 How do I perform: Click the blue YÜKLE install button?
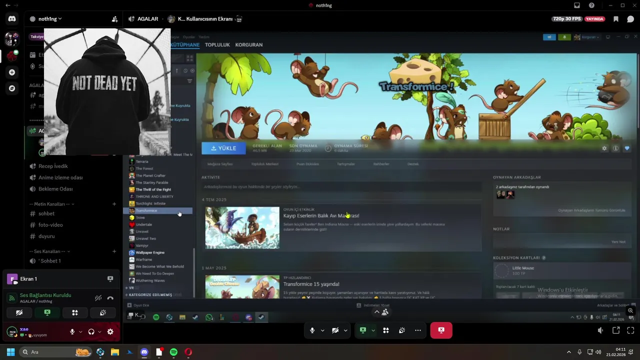(x=223, y=148)
